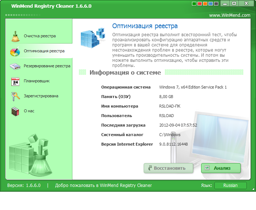Start registry analysis with Анализ button
This screenshot has width=256, height=210.
tap(221, 168)
